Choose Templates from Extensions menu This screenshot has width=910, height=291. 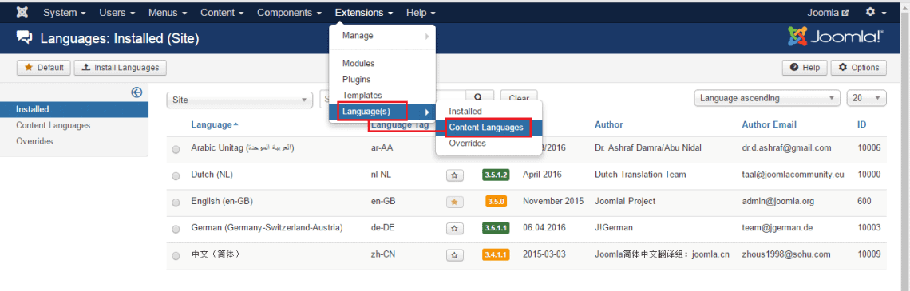[382, 95]
